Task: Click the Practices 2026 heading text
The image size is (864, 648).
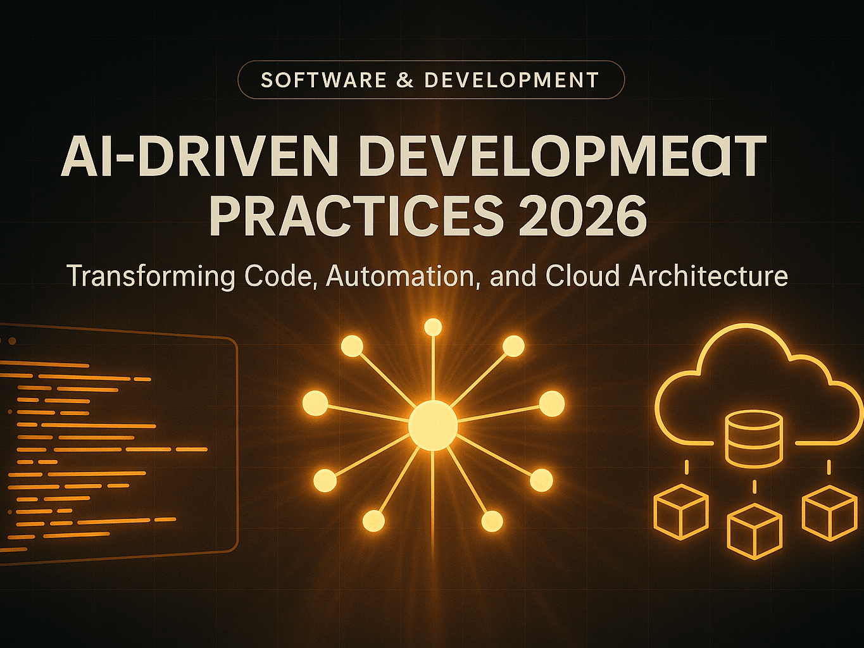Action: click(x=428, y=216)
